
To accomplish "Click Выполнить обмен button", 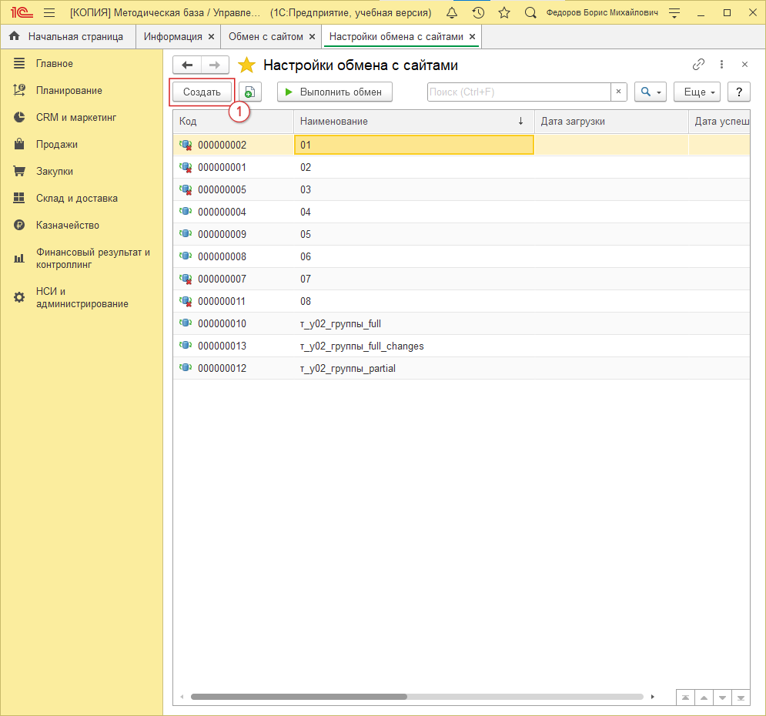I will (334, 92).
